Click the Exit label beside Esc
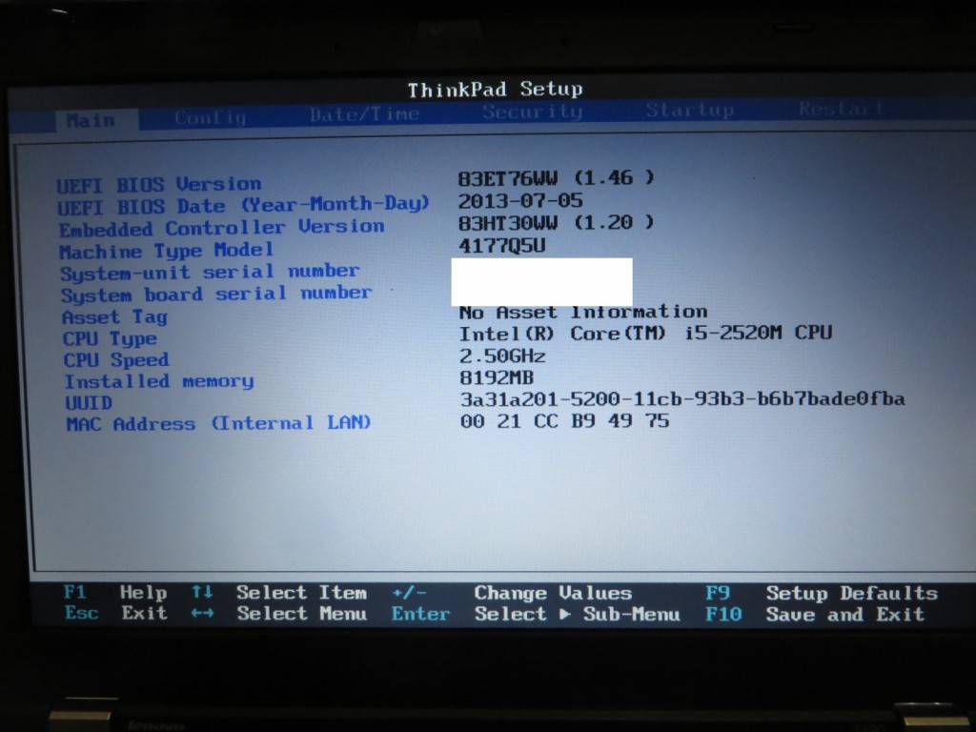The width and height of the screenshot is (976, 732). tap(145, 613)
